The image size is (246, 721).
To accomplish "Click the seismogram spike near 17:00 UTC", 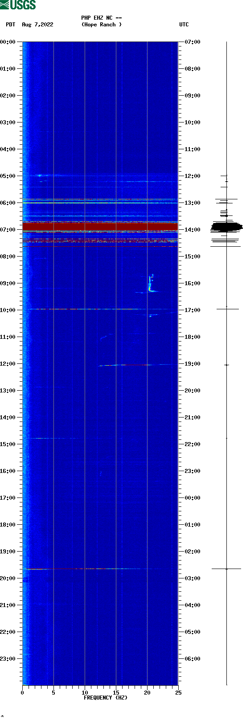I will (227, 309).
